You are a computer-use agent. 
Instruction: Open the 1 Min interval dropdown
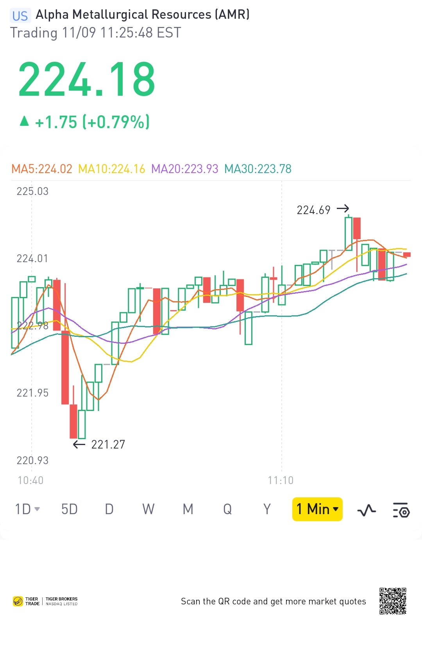click(x=317, y=509)
